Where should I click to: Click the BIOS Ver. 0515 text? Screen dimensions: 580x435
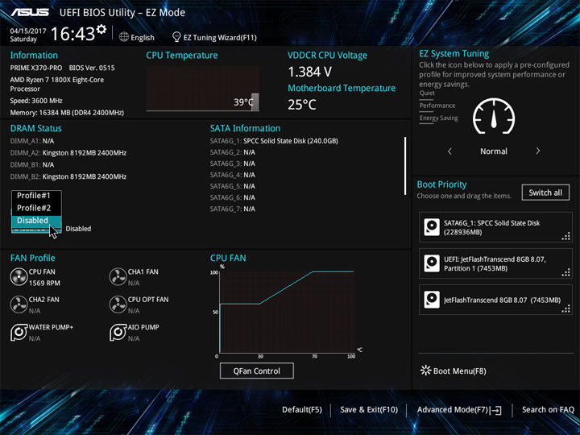92,68
